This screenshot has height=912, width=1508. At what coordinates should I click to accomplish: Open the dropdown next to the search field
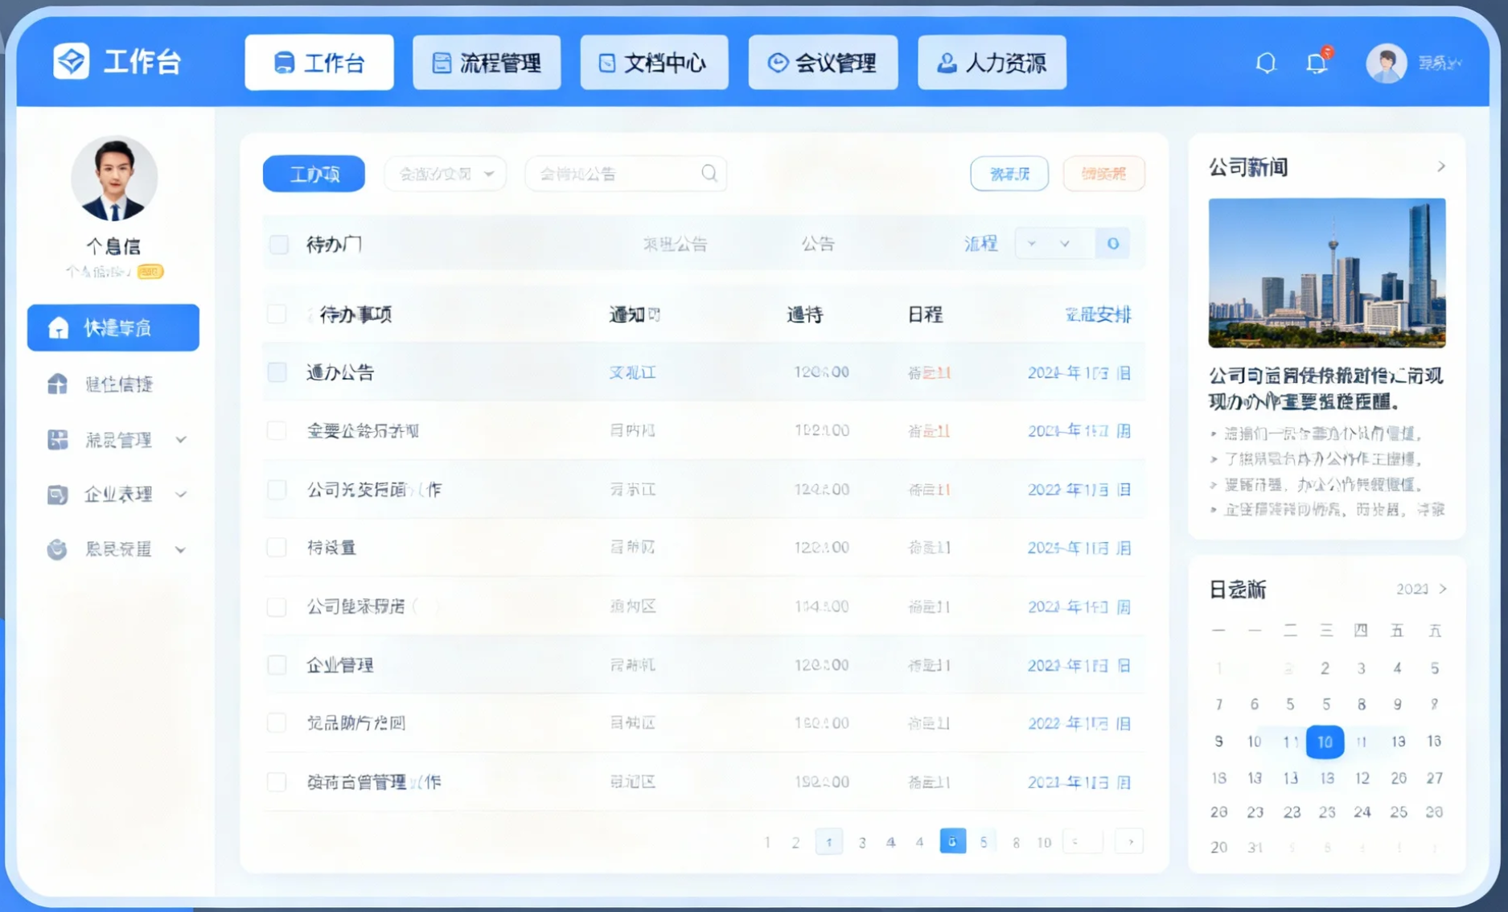point(489,173)
